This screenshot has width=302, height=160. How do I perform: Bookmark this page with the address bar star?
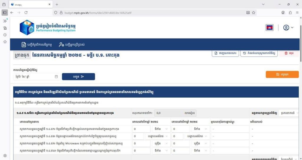pos(253,13)
